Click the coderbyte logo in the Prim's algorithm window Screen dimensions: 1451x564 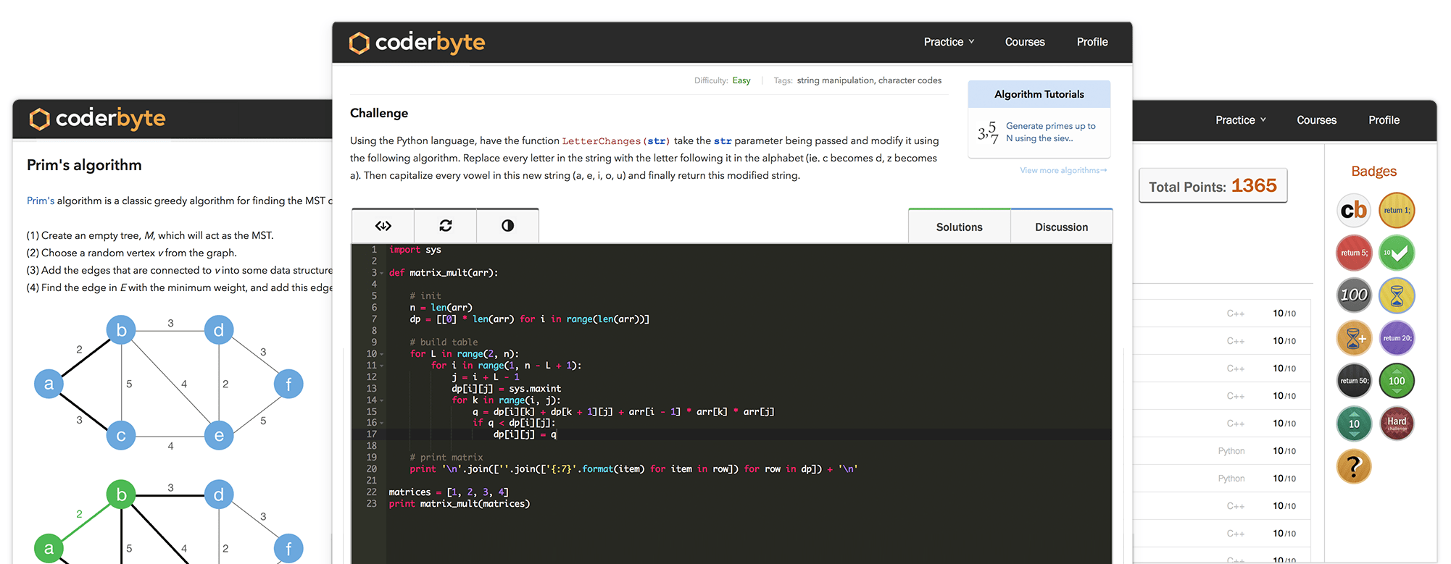(x=97, y=119)
